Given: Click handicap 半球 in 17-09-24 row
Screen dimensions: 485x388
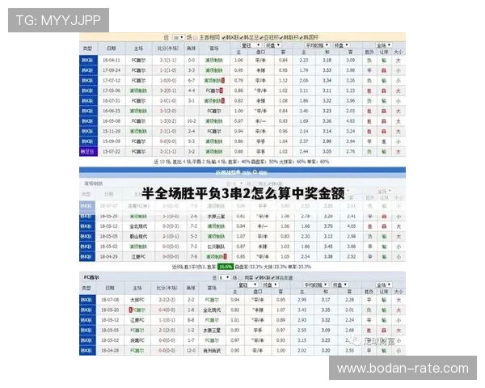Looking at the screenshot, I should click(261, 70).
